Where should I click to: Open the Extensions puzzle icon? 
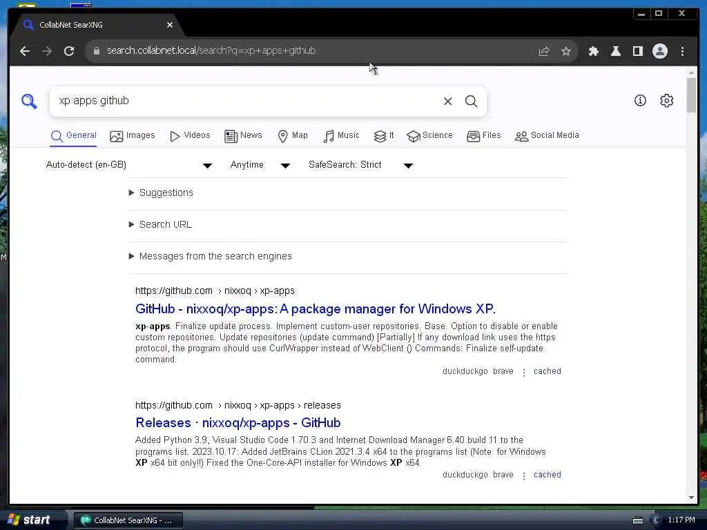(593, 51)
